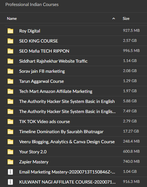This screenshot has width=147, height=187.
Task: Click the 2.79 GB size value
Action: (130, 121)
